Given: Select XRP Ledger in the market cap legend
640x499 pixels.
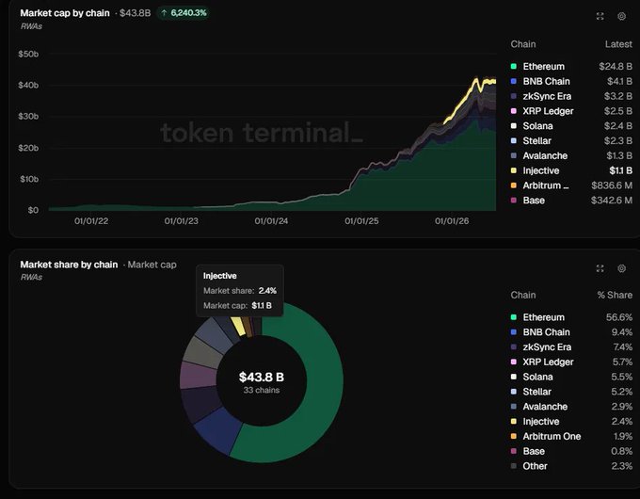Looking at the screenshot, I should [548, 111].
